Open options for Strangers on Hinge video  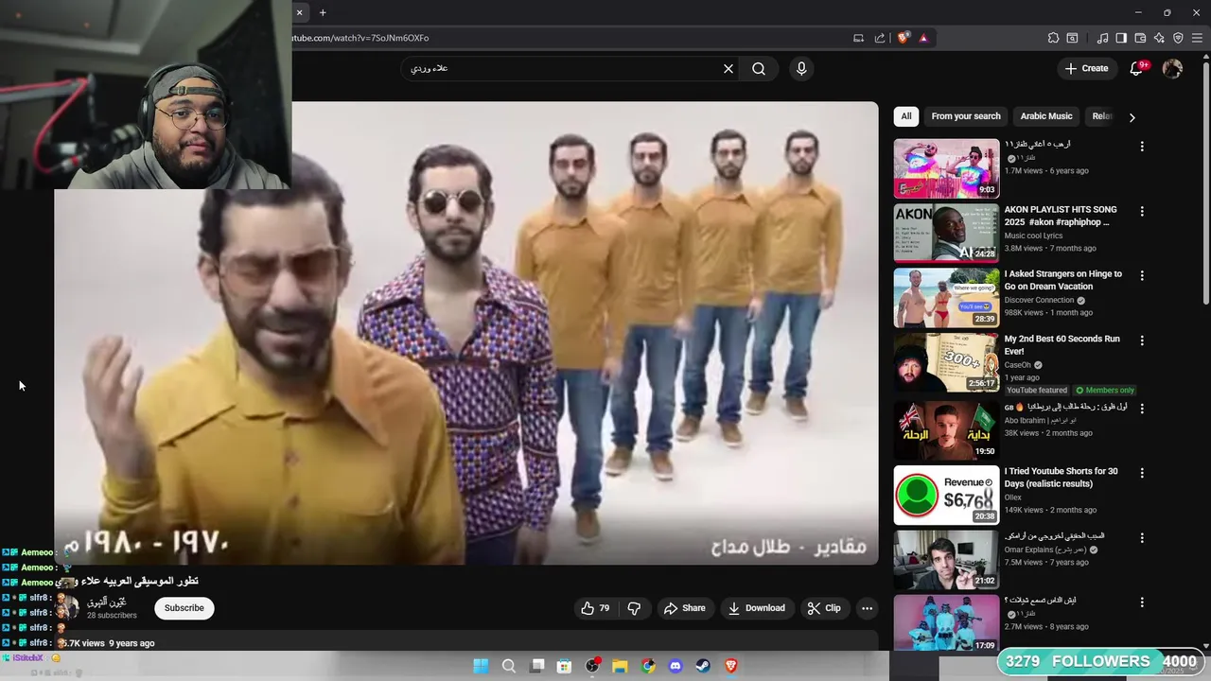pyautogui.click(x=1142, y=275)
